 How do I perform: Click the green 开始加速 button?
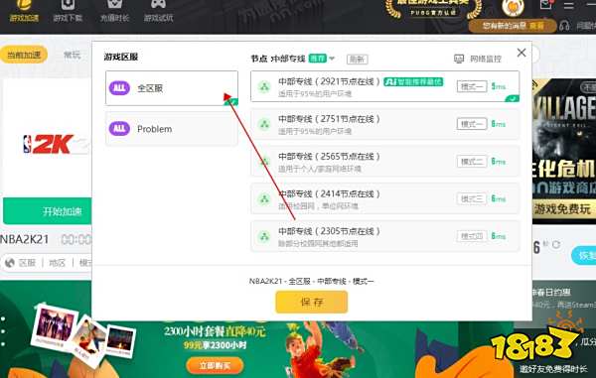(48, 211)
